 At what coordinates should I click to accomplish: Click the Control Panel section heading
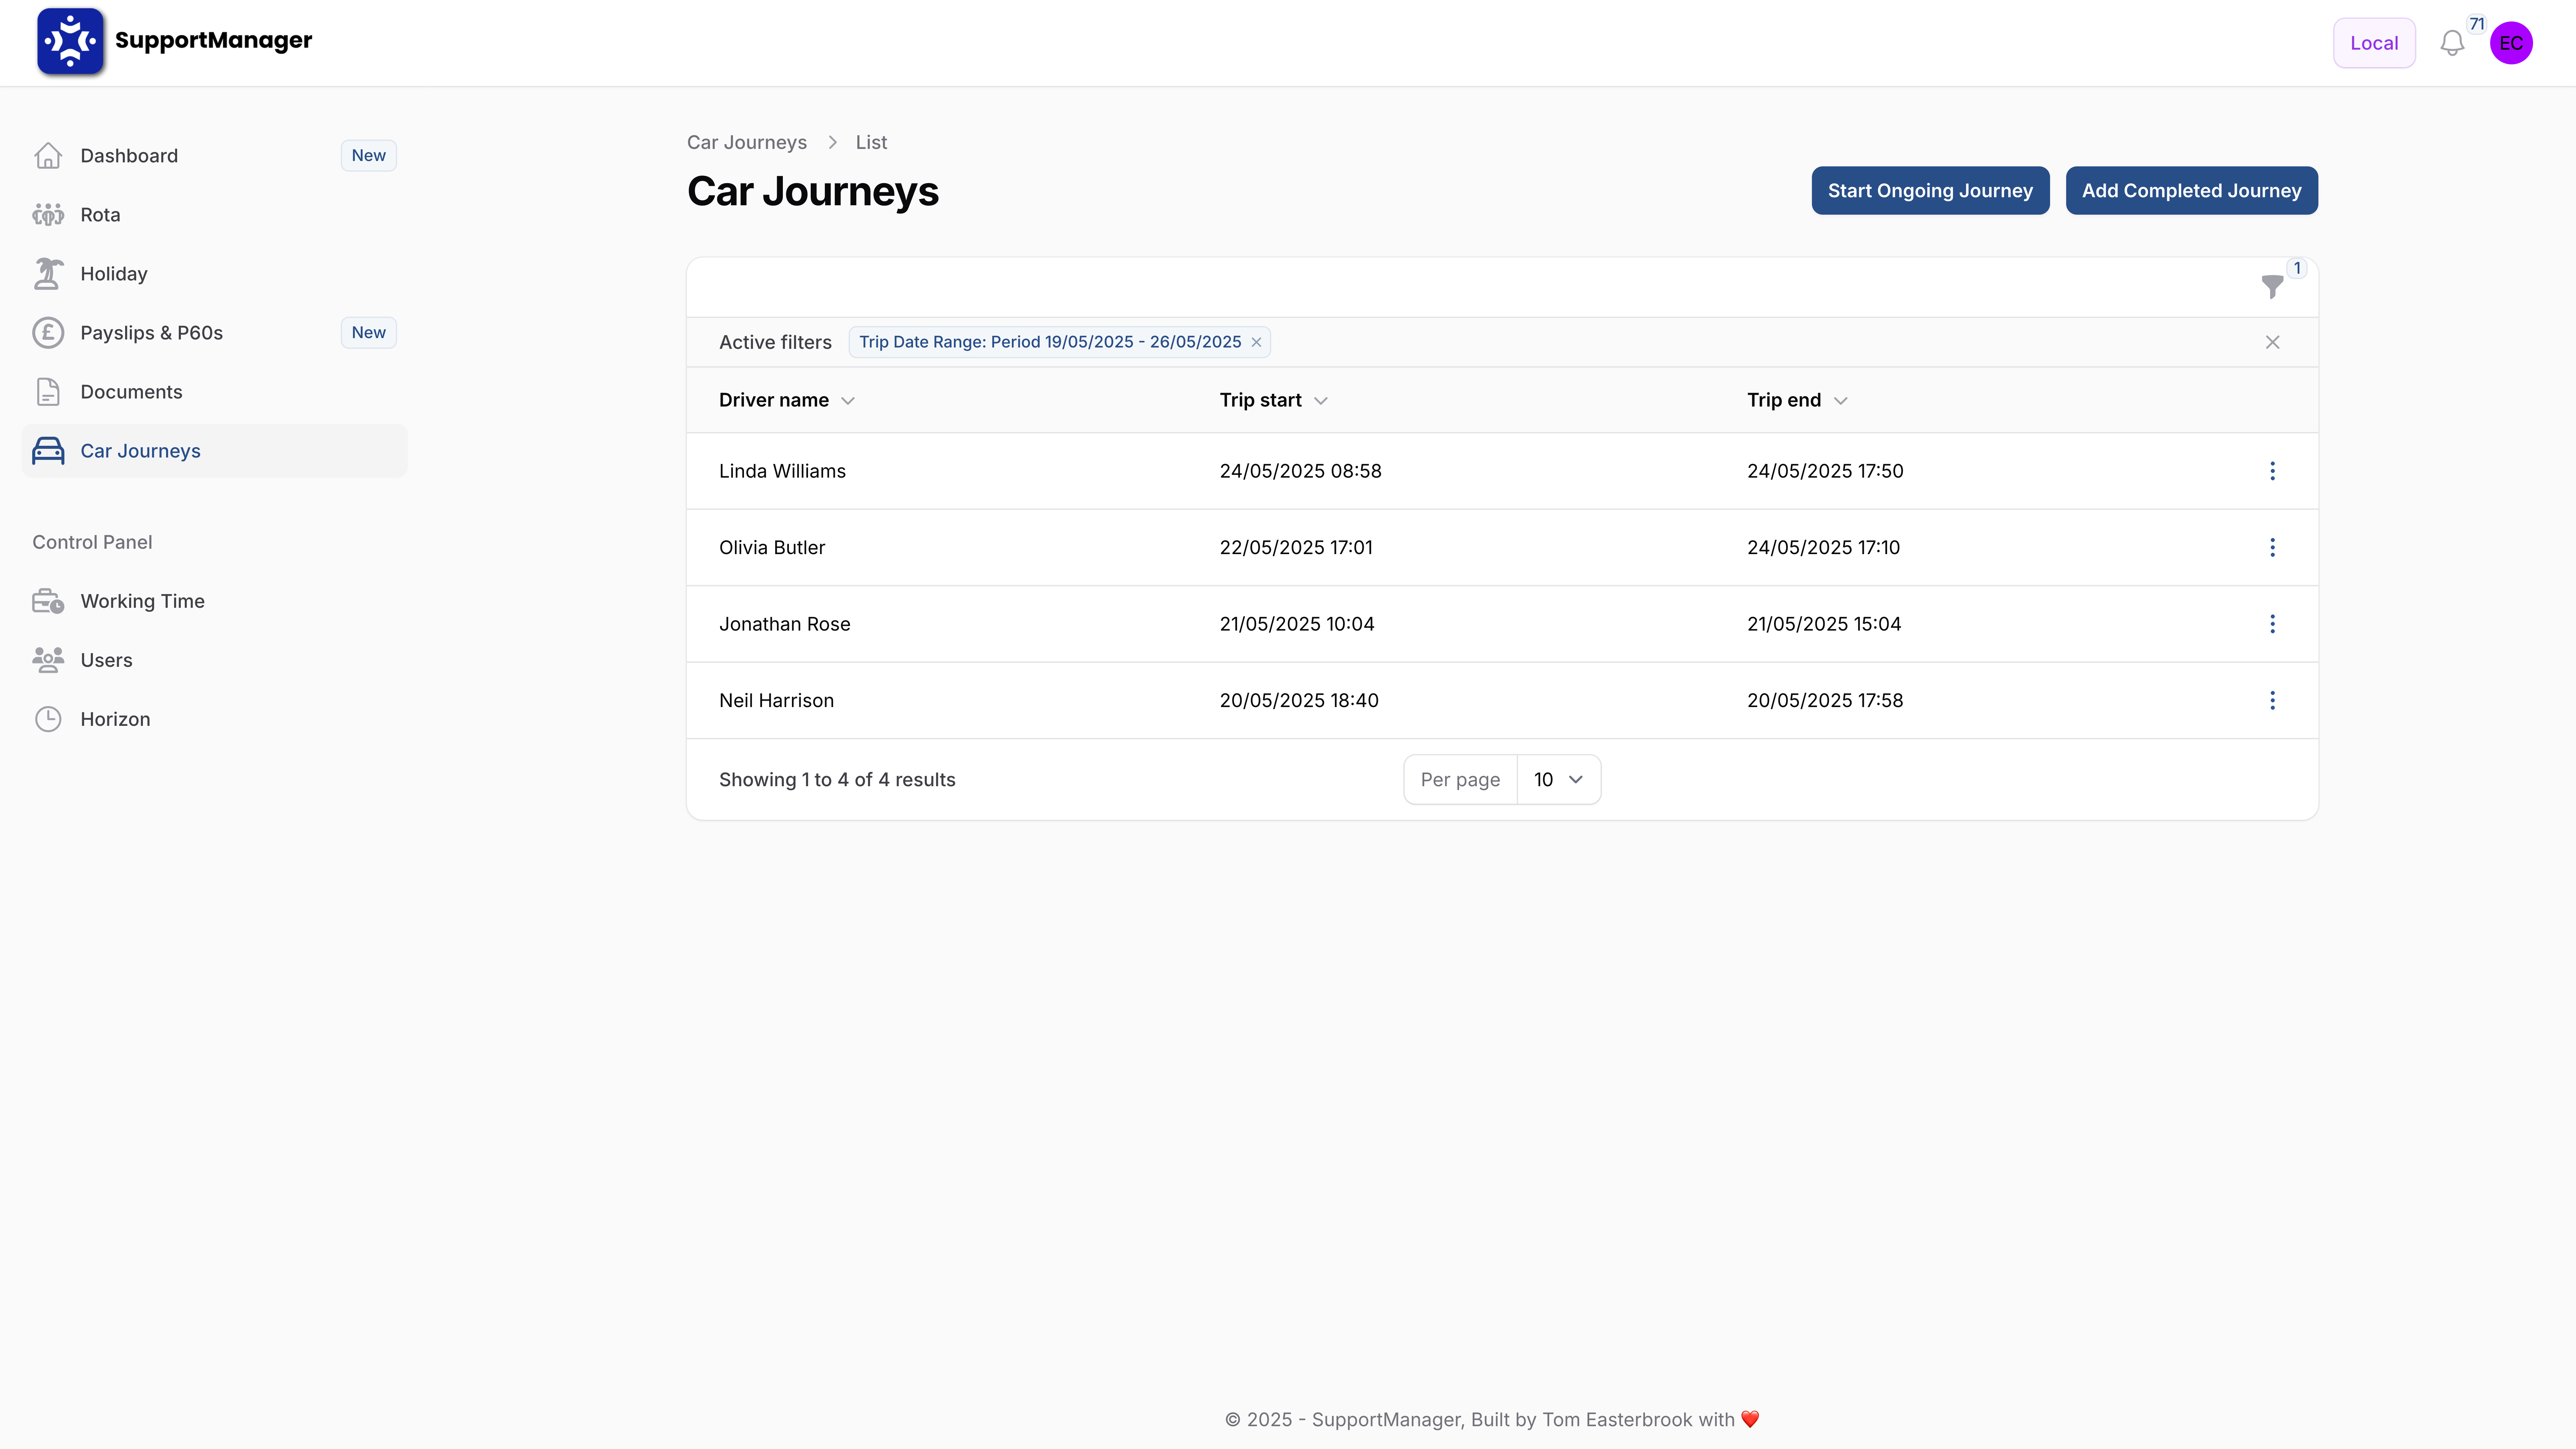pyautogui.click(x=92, y=542)
